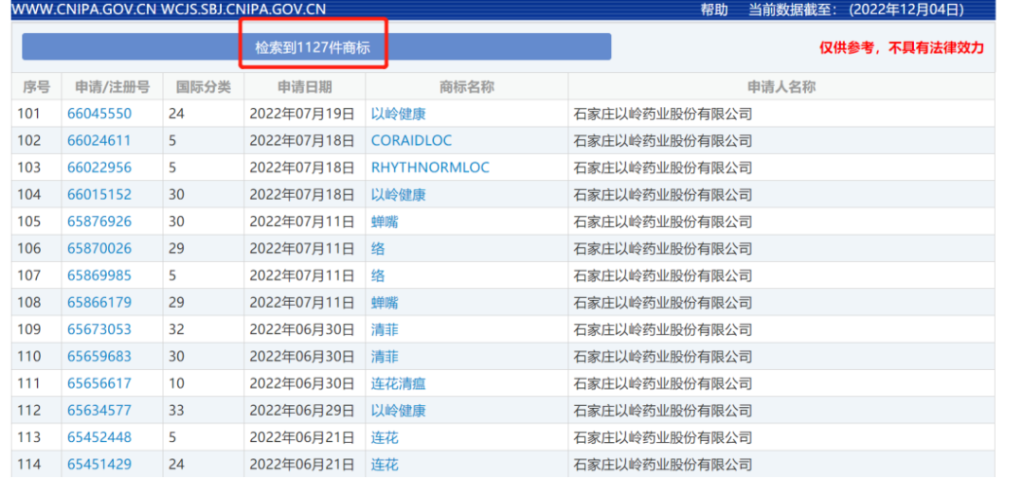Screen dimensions: 1023x478
Task: Open application number 65452448
Action: point(99,437)
